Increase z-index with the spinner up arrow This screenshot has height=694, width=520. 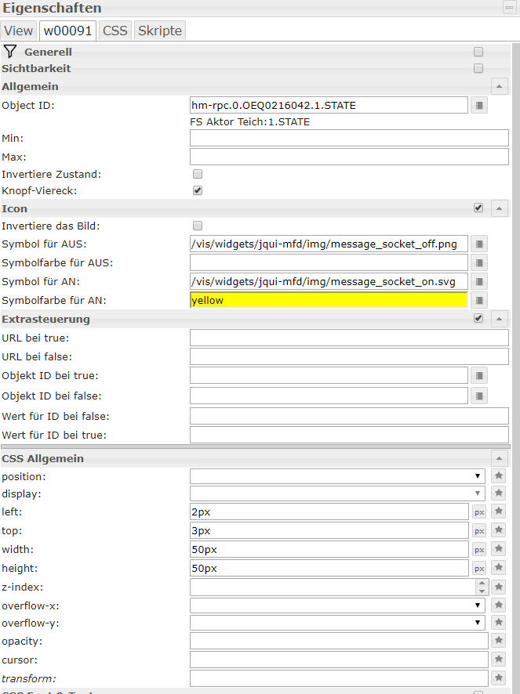(x=482, y=584)
